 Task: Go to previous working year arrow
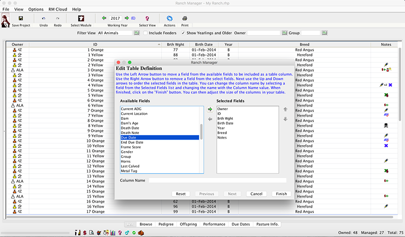click(104, 18)
